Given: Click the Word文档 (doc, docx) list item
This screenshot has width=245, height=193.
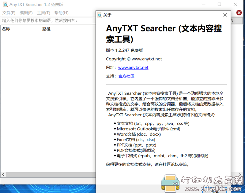Looking at the screenshot, I should click(139, 134).
